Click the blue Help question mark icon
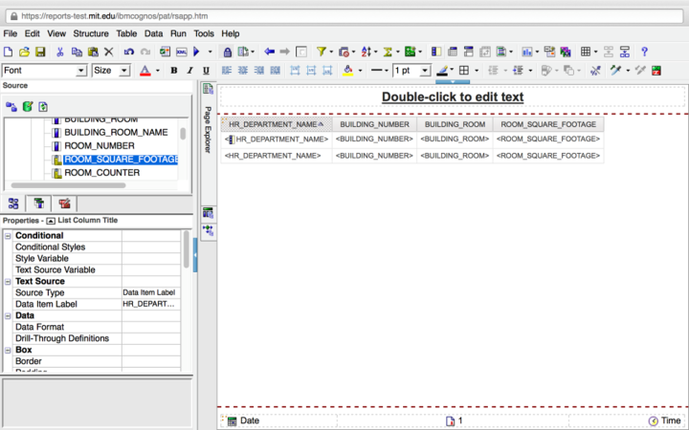This screenshot has height=430, width=689. pos(644,52)
